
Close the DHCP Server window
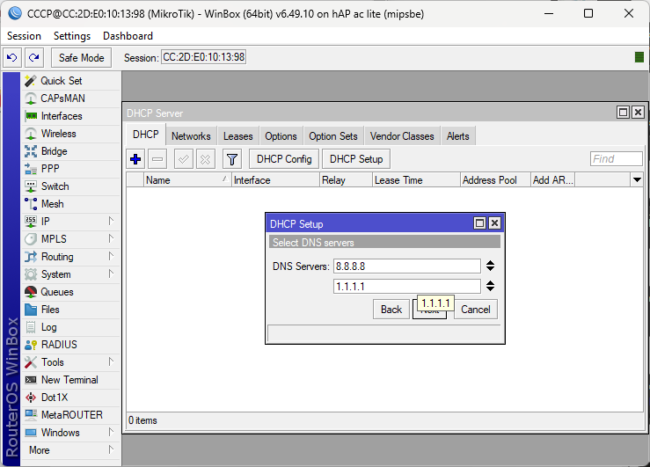(638, 112)
